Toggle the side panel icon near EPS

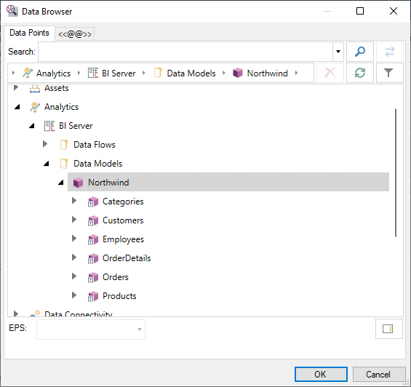pyautogui.click(x=388, y=329)
